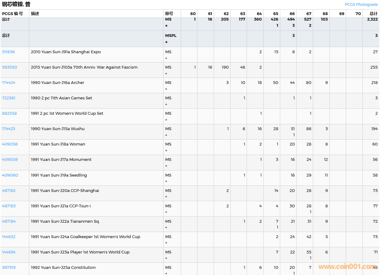Open the 174423 Wushu coin link

[8, 129]
